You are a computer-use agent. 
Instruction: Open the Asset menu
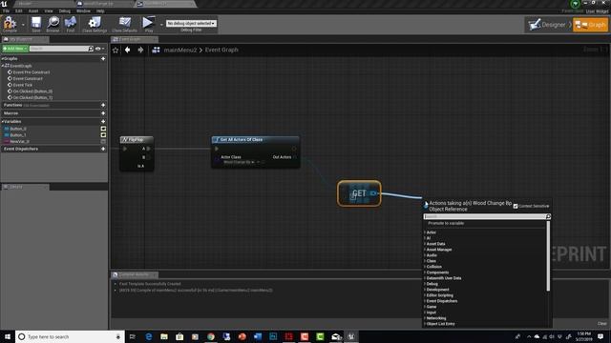pos(33,10)
